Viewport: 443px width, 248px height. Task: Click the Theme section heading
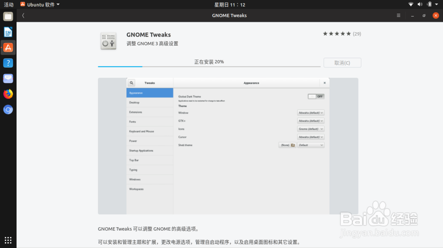(x=183, y=106)
